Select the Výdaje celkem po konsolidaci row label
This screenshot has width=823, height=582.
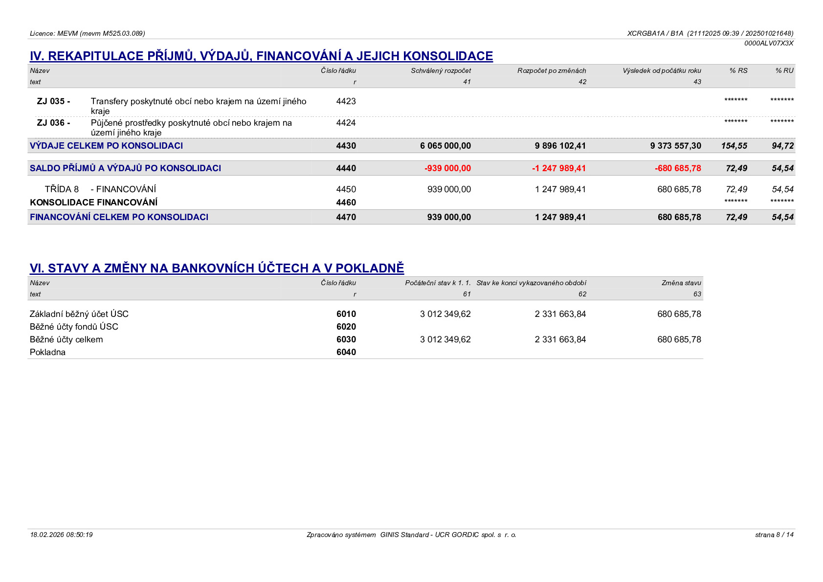pos(106,146)
